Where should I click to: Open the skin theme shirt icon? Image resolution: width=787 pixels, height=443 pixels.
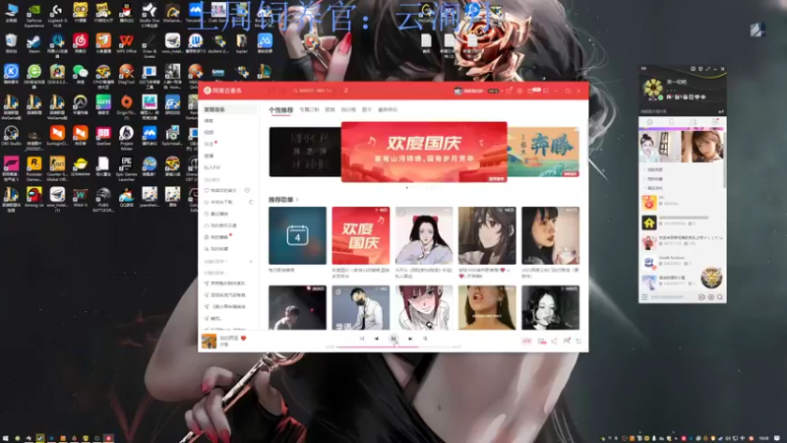(509, 91)
